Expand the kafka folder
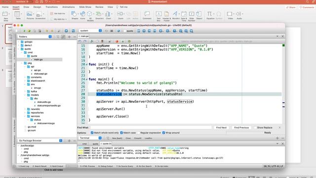This screenshot has width=316, height=178. [25, 91]
